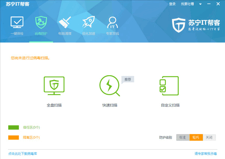This screenshot has height=159, width=225.
Task: Click 请专家帮我杀毒 link
Action: point(205,154)
